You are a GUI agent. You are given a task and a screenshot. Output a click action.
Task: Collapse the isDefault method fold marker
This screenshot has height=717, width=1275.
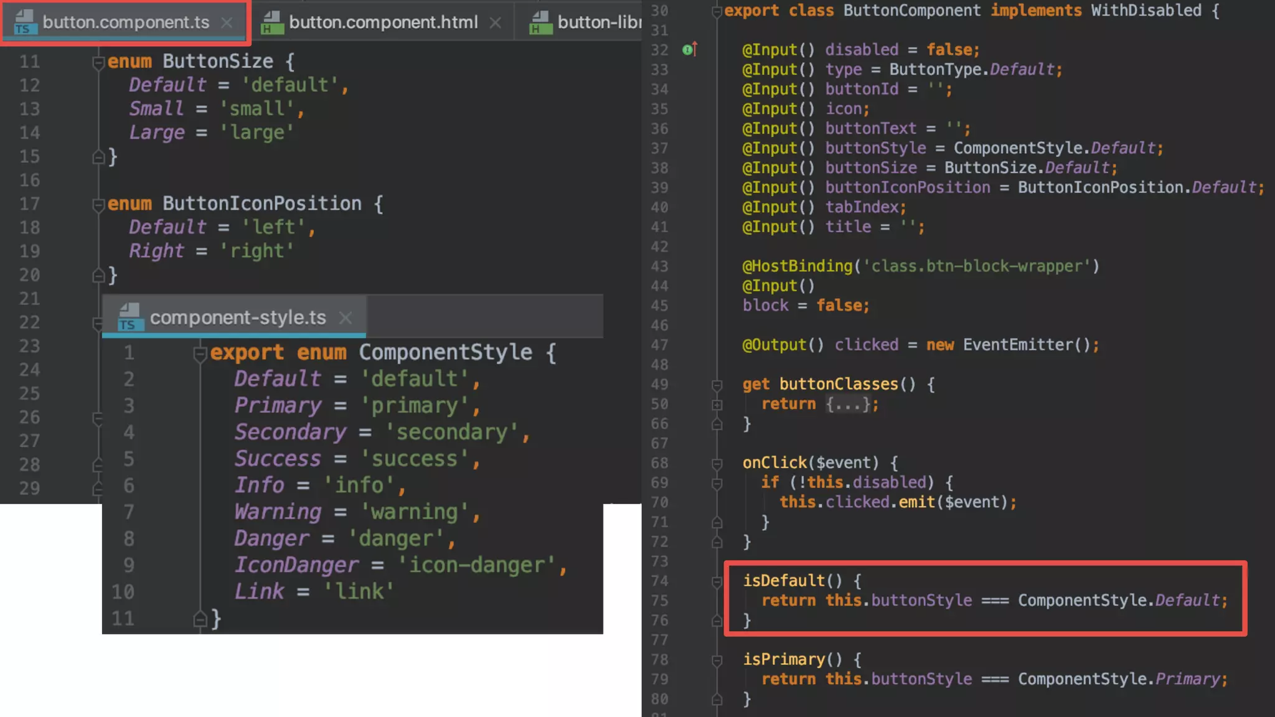717,581
